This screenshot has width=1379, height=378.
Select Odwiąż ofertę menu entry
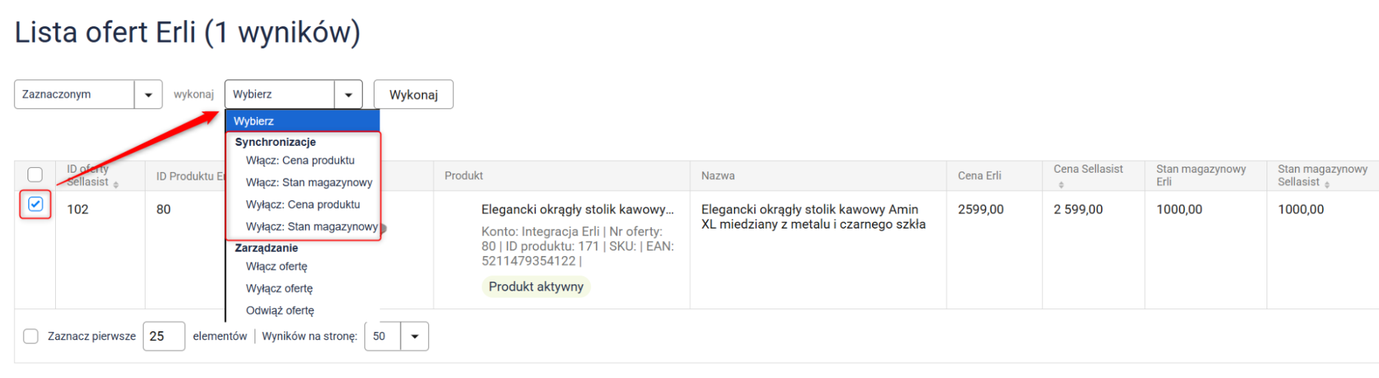(280, 311)
